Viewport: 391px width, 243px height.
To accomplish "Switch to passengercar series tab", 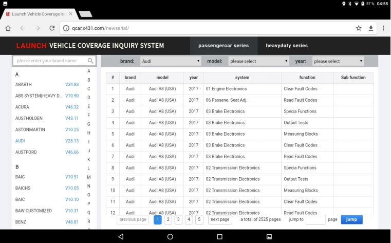I will [224, 46].
